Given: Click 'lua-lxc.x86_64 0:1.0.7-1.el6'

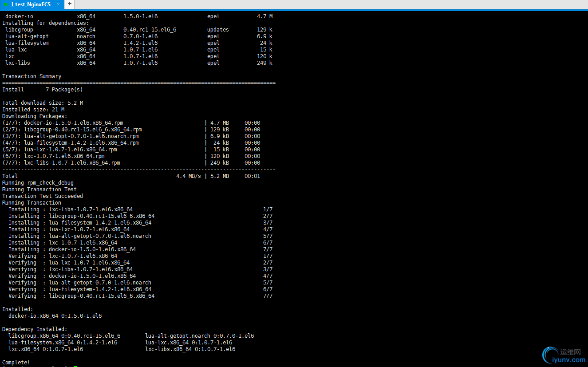Looking at the screenshot, I should (x=189, y=343).
